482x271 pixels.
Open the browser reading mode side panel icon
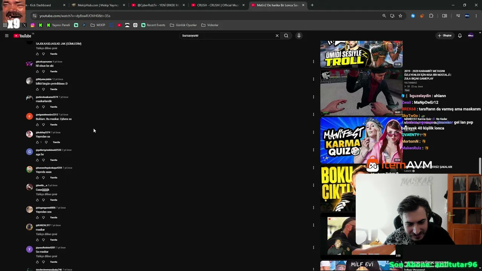coord(445,16)
